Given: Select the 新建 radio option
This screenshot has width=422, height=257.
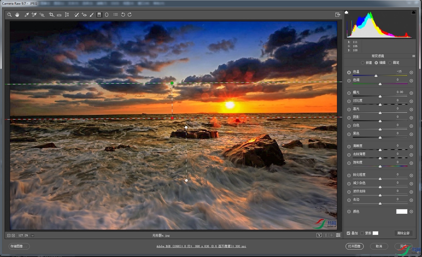Looking at the screenshot, I should (x=363, y=63).
